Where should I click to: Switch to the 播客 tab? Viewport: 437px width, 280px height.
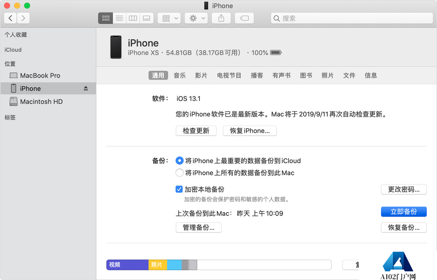click(257, 76)
